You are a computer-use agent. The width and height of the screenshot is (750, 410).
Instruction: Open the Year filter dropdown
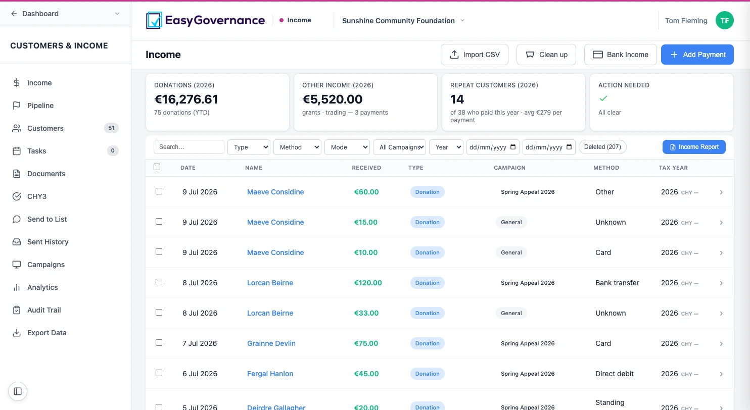click(446, 147)
